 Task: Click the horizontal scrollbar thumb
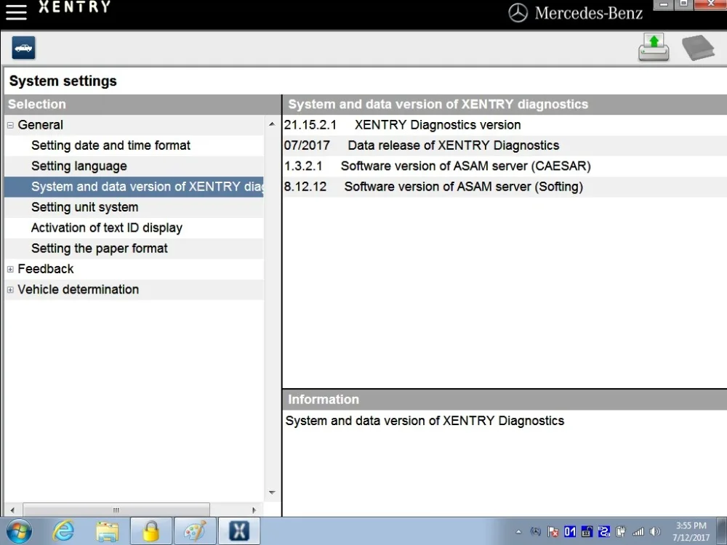pyautogui.click(x=116, y=510)
